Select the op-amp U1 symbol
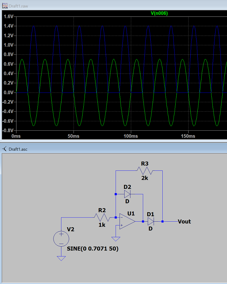Image resolution: width=227 pixels, height=284 pixels. [x=127, y=221]
